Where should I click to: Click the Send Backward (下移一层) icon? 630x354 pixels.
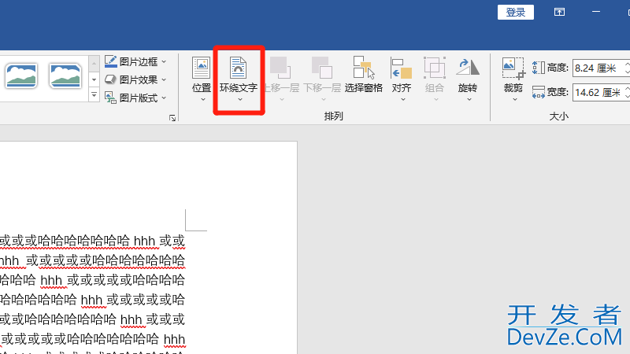click(x=322, y=68)
